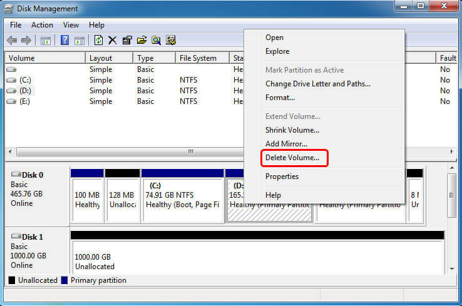
Task: Sort by the File System column header
Action: tap(198, 58)
